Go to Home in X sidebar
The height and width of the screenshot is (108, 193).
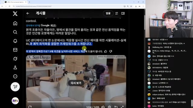[15, 23]
